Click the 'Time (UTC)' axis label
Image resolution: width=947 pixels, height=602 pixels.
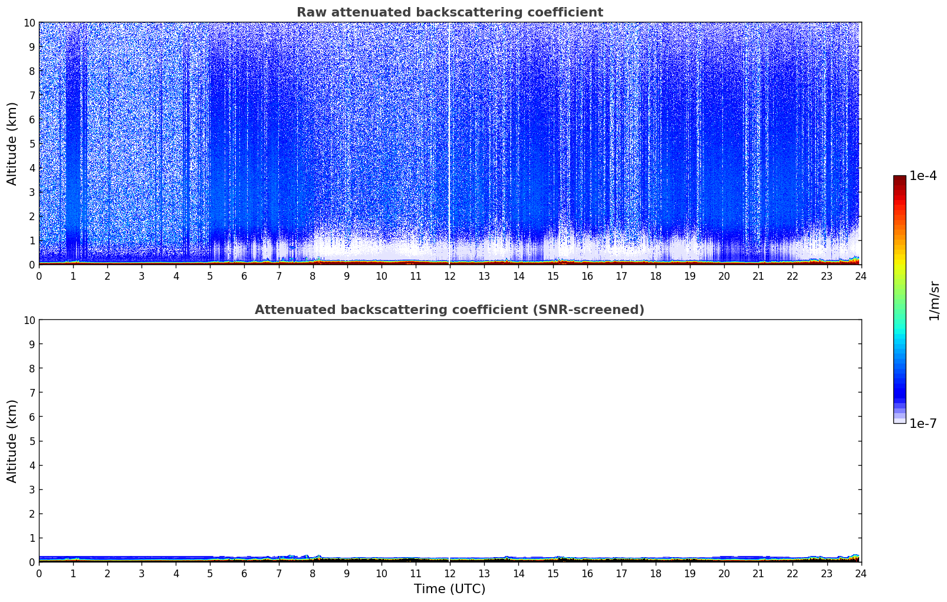click(x=449, y=589)
